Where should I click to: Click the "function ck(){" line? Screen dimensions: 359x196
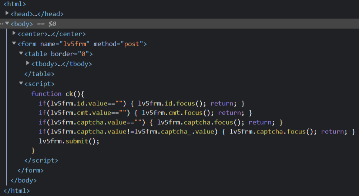point(58,94)
